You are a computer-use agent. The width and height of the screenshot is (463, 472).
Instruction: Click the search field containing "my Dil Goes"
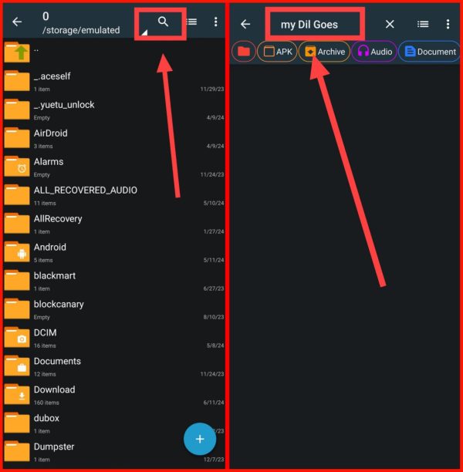point(315,25)
